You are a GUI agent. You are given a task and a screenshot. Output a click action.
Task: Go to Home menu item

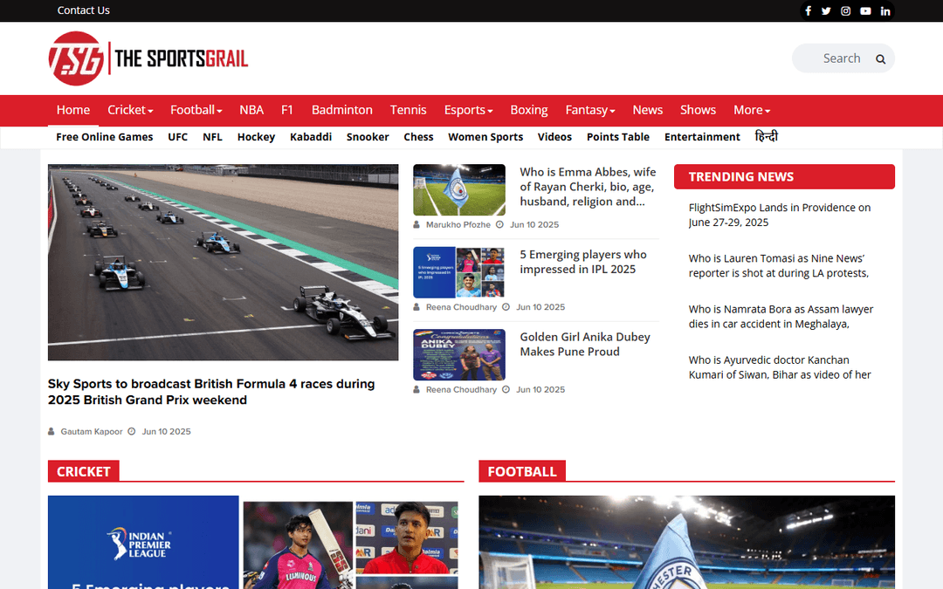[x=73, y=110]
